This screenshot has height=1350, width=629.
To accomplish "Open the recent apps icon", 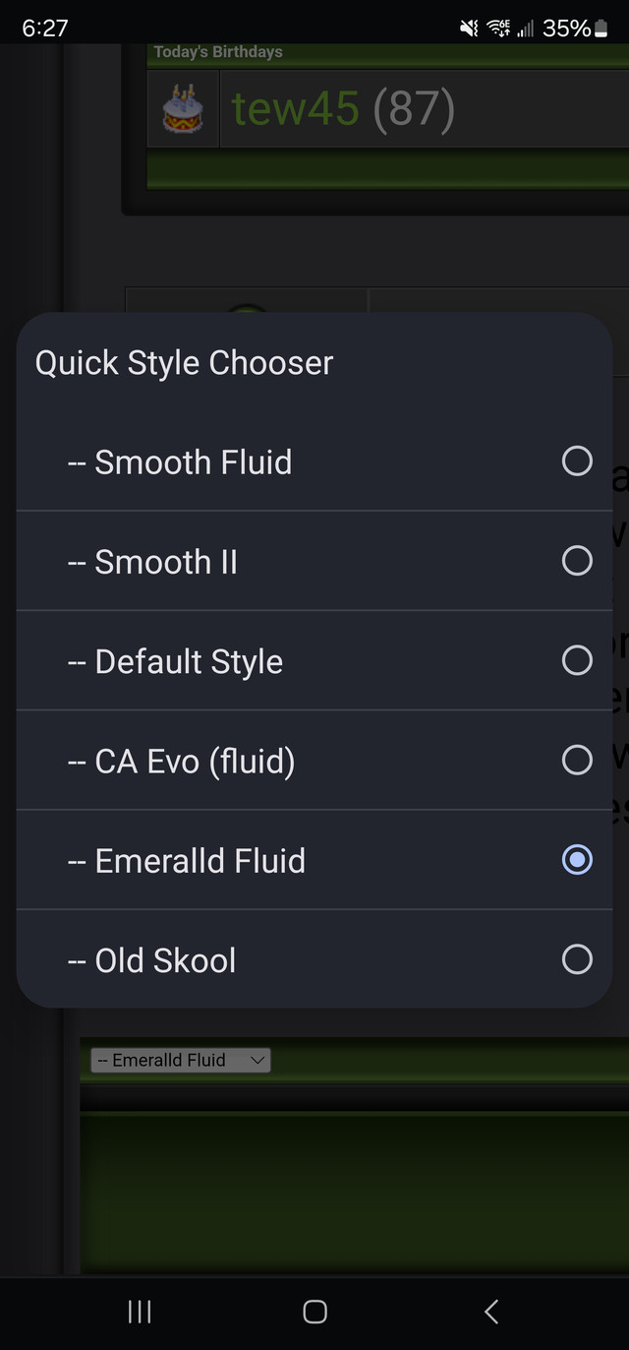I will (140, 1311).
